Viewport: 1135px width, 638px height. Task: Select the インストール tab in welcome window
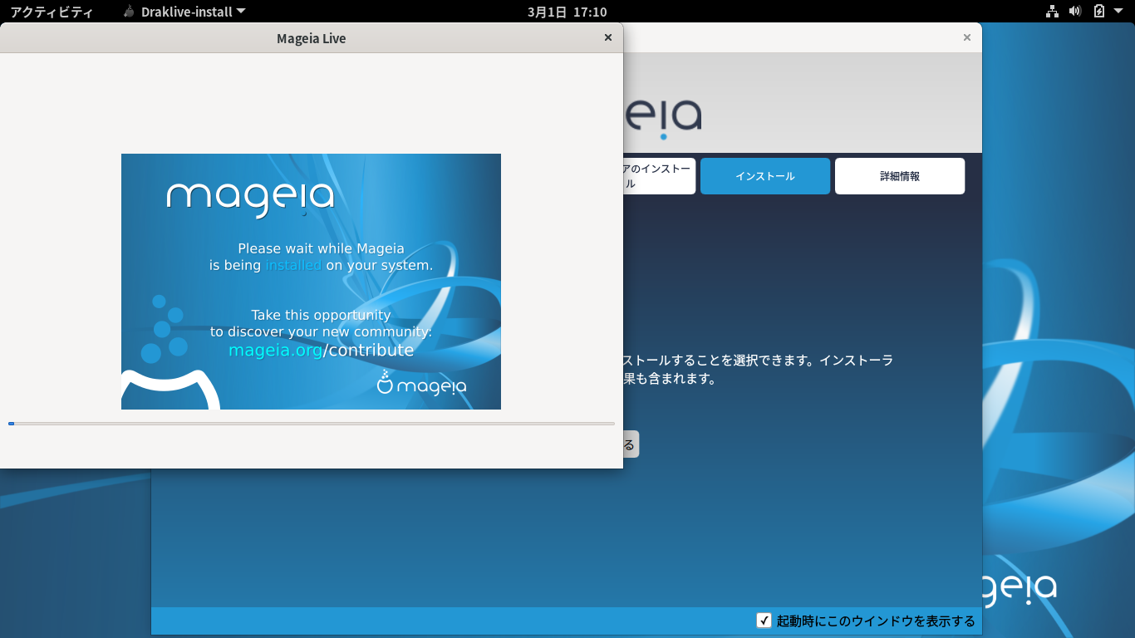765,176
